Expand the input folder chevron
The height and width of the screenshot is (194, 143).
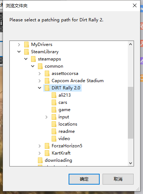(x=47, y=117)
